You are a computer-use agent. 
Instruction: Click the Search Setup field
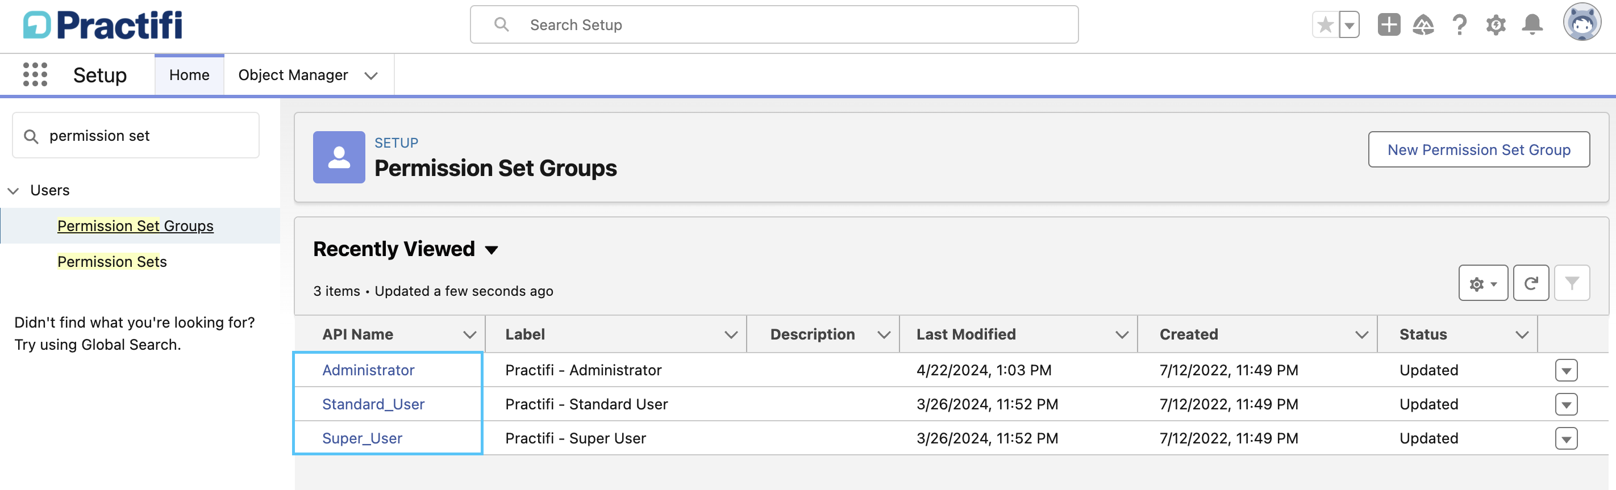(774, 25)
